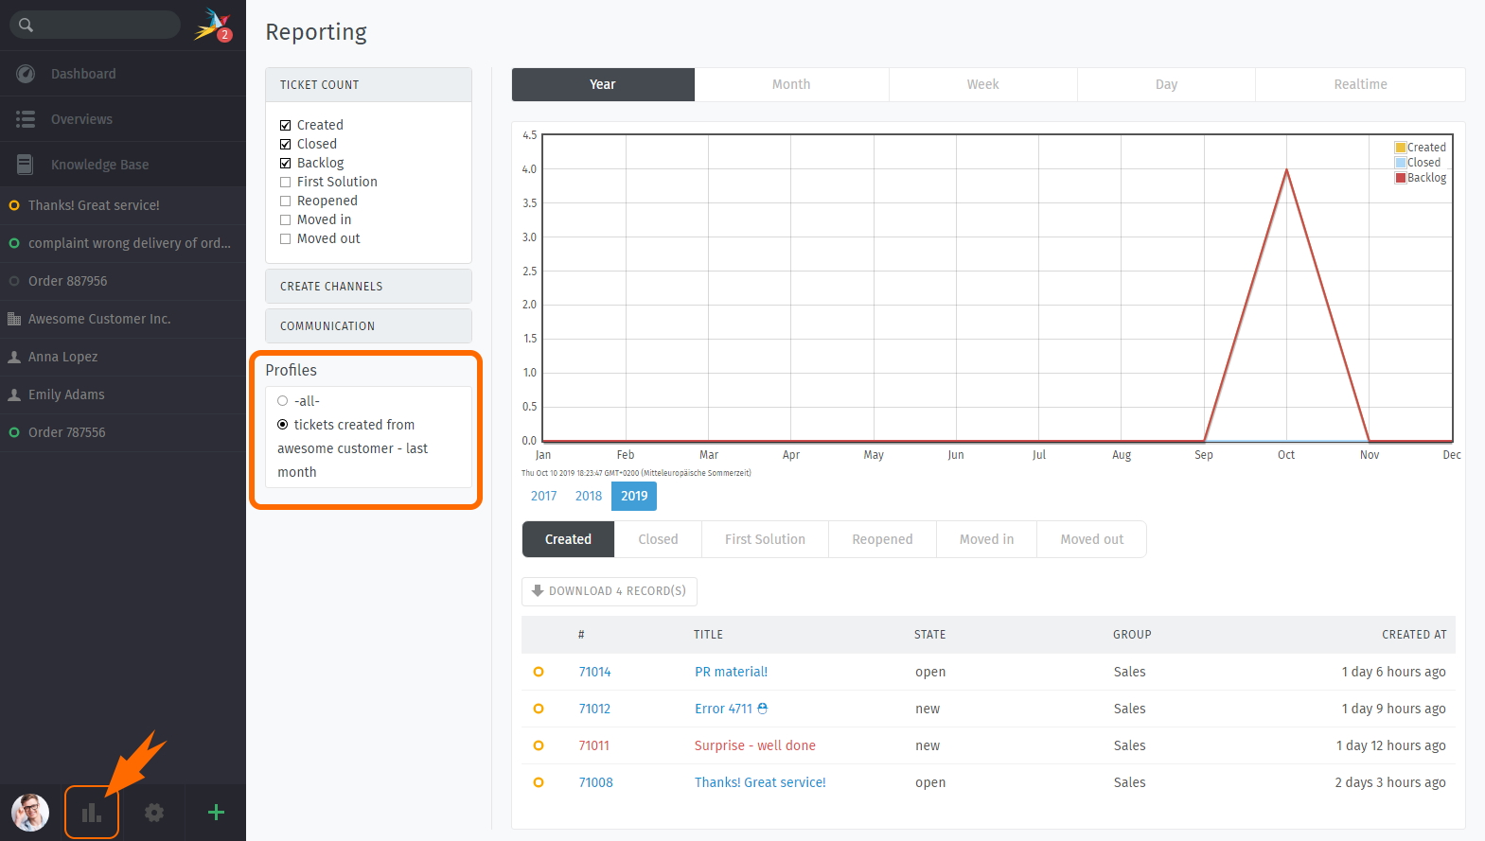1485x841 pixels.
Task: Focus the search input field
Action: tap(95, 25)
